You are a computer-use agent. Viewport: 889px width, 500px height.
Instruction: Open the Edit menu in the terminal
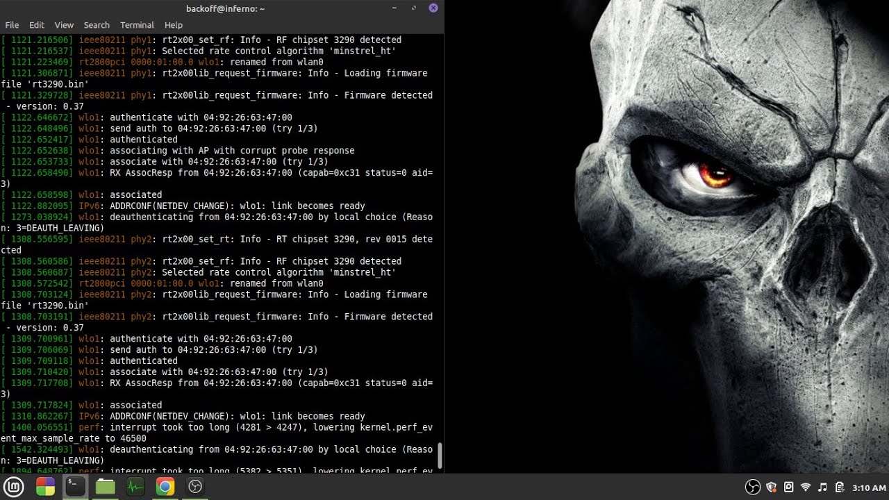click(37, 25)
